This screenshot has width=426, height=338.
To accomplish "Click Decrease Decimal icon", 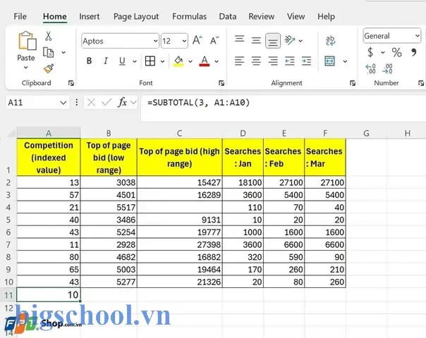I will [x=387, y=69].
